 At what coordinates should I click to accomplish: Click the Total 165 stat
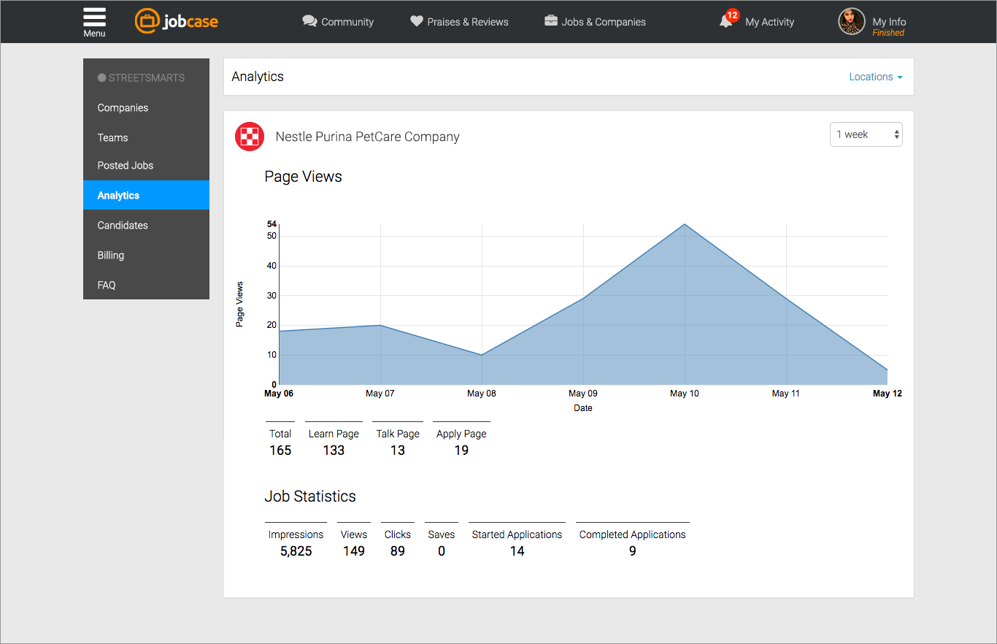tap(280, 441)
